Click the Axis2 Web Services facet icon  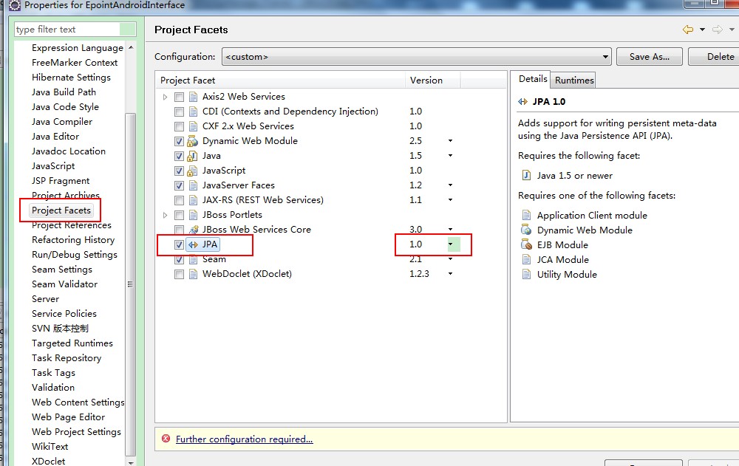193,97
